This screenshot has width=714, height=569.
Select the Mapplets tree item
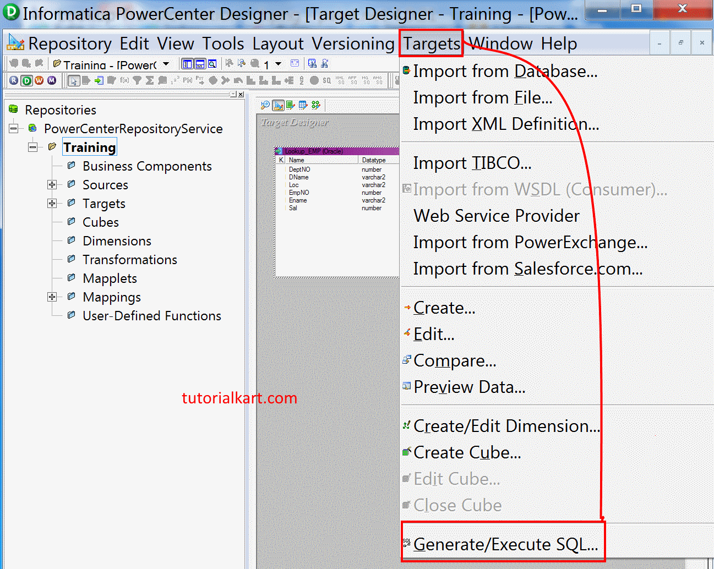pyautogui.click(x=110, y=278)
